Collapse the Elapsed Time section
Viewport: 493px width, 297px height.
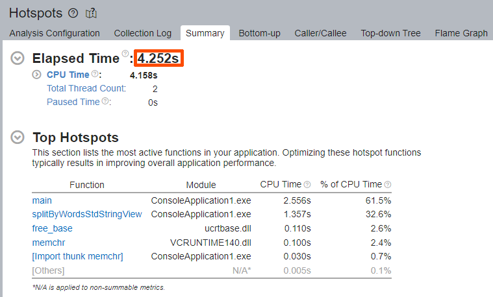pyautogui.click(x=18, y=58)
